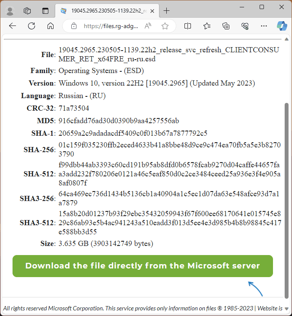Viewport: 292px width, 316px height.
Task: Open the Settings and more menu
Action: click(x=263, y=26)
